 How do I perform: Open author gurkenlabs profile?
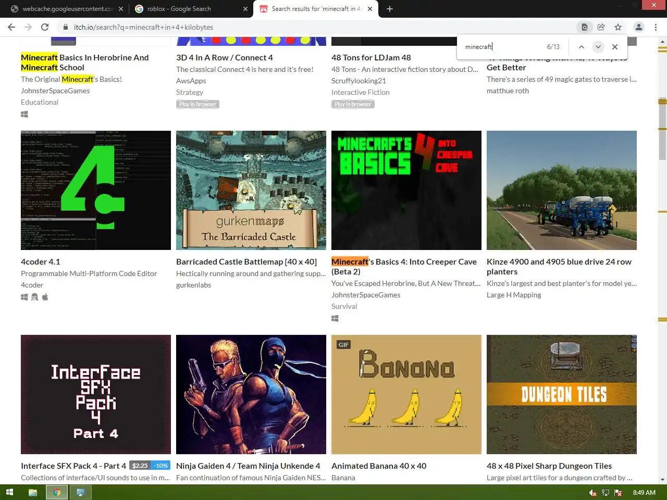click(x=193, y=285)
